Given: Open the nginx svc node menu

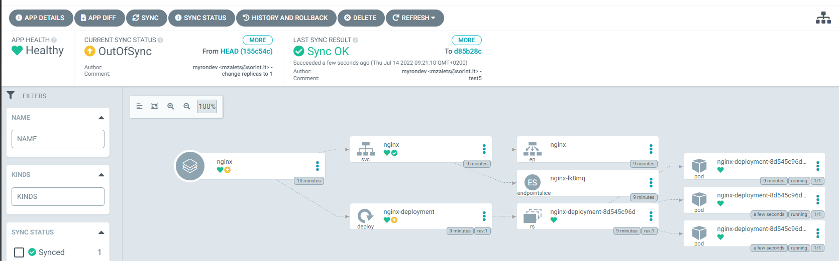Looking at the screenshot, I should (484, 149).
